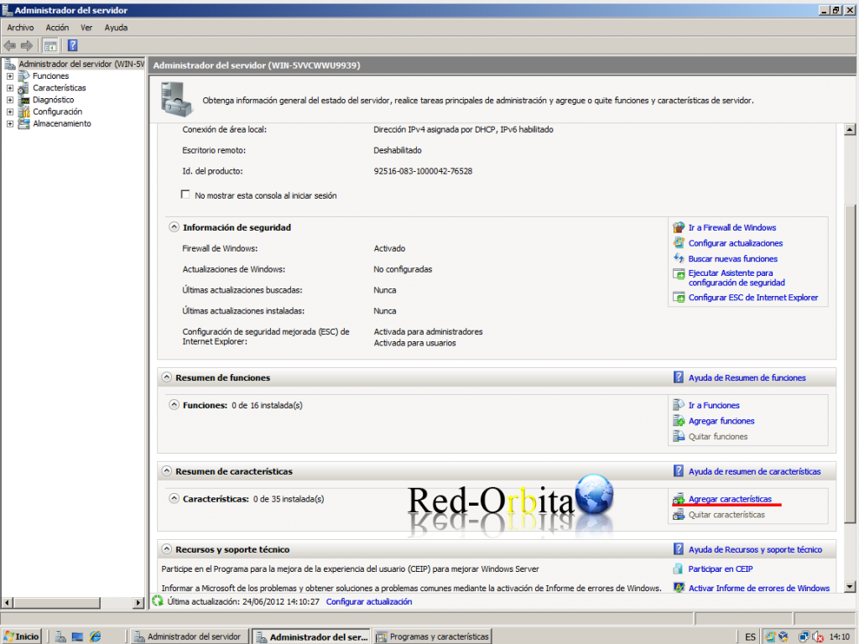The width and height of the screenshot is (859, 644).
Task: Click the ES language indicator in system tray
Action: point(749,636)
